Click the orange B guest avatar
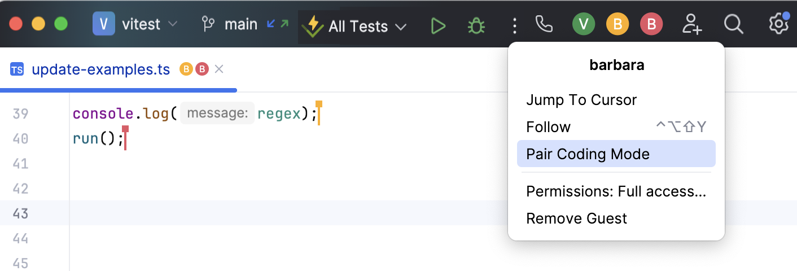The width and height of the screenshot is (797, 271). pyautogui.click(x=617, y=24)
